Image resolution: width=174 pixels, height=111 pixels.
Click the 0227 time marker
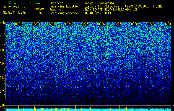tap(118, 24)
